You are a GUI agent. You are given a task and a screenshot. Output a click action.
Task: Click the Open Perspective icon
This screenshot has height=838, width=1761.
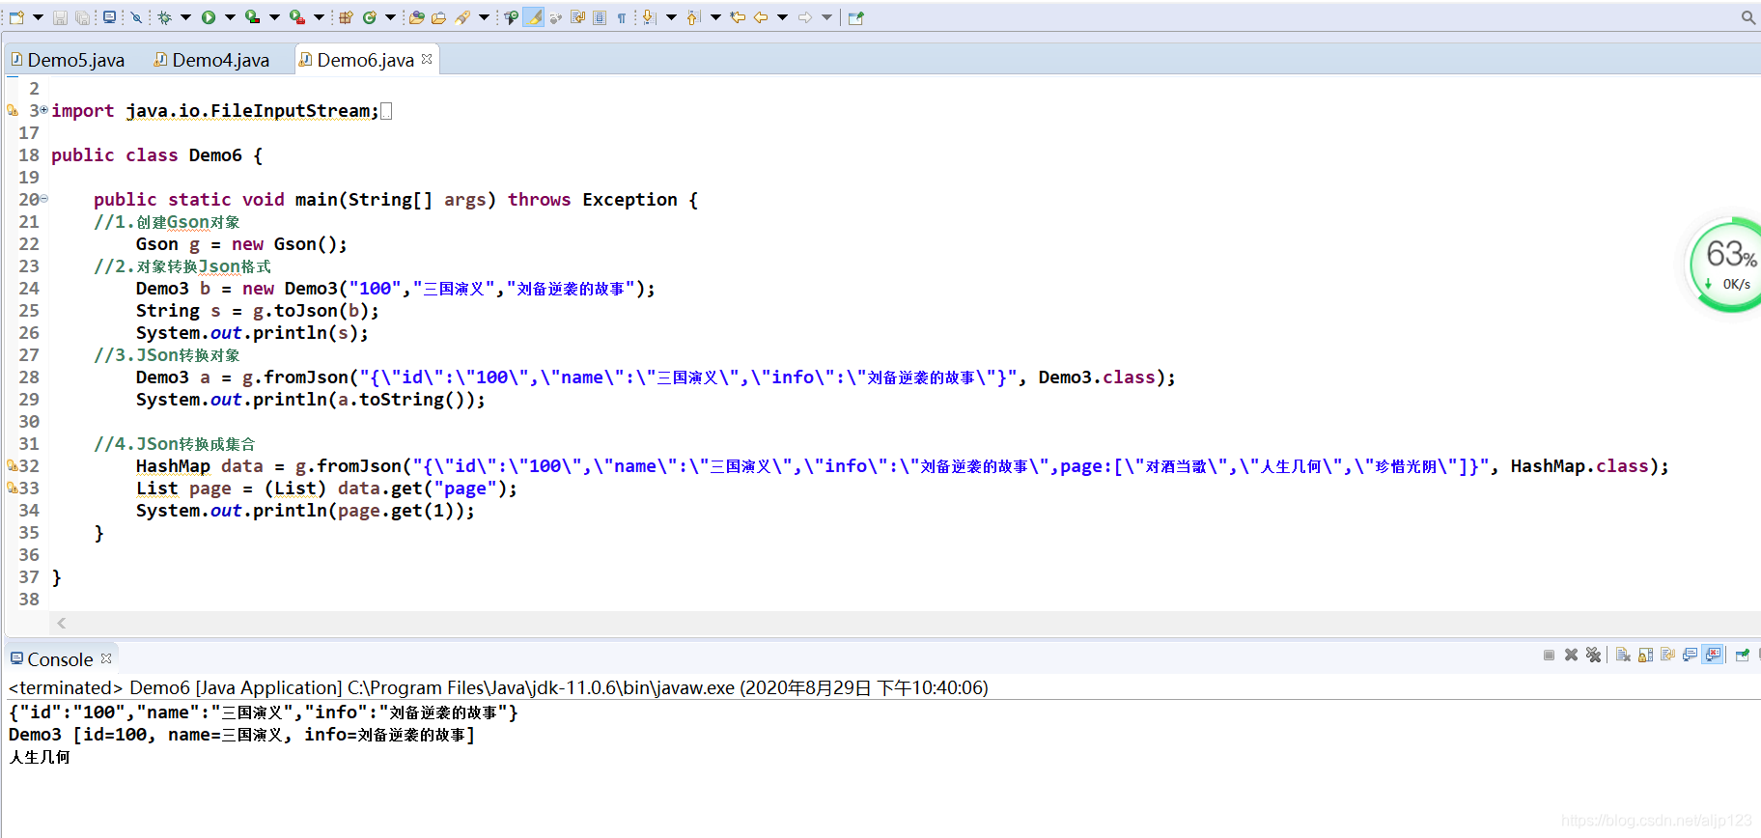pos(855,17)
